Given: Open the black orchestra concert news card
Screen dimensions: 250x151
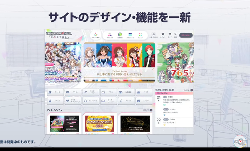Looking at the screenshot, I should tap(135, 123).
